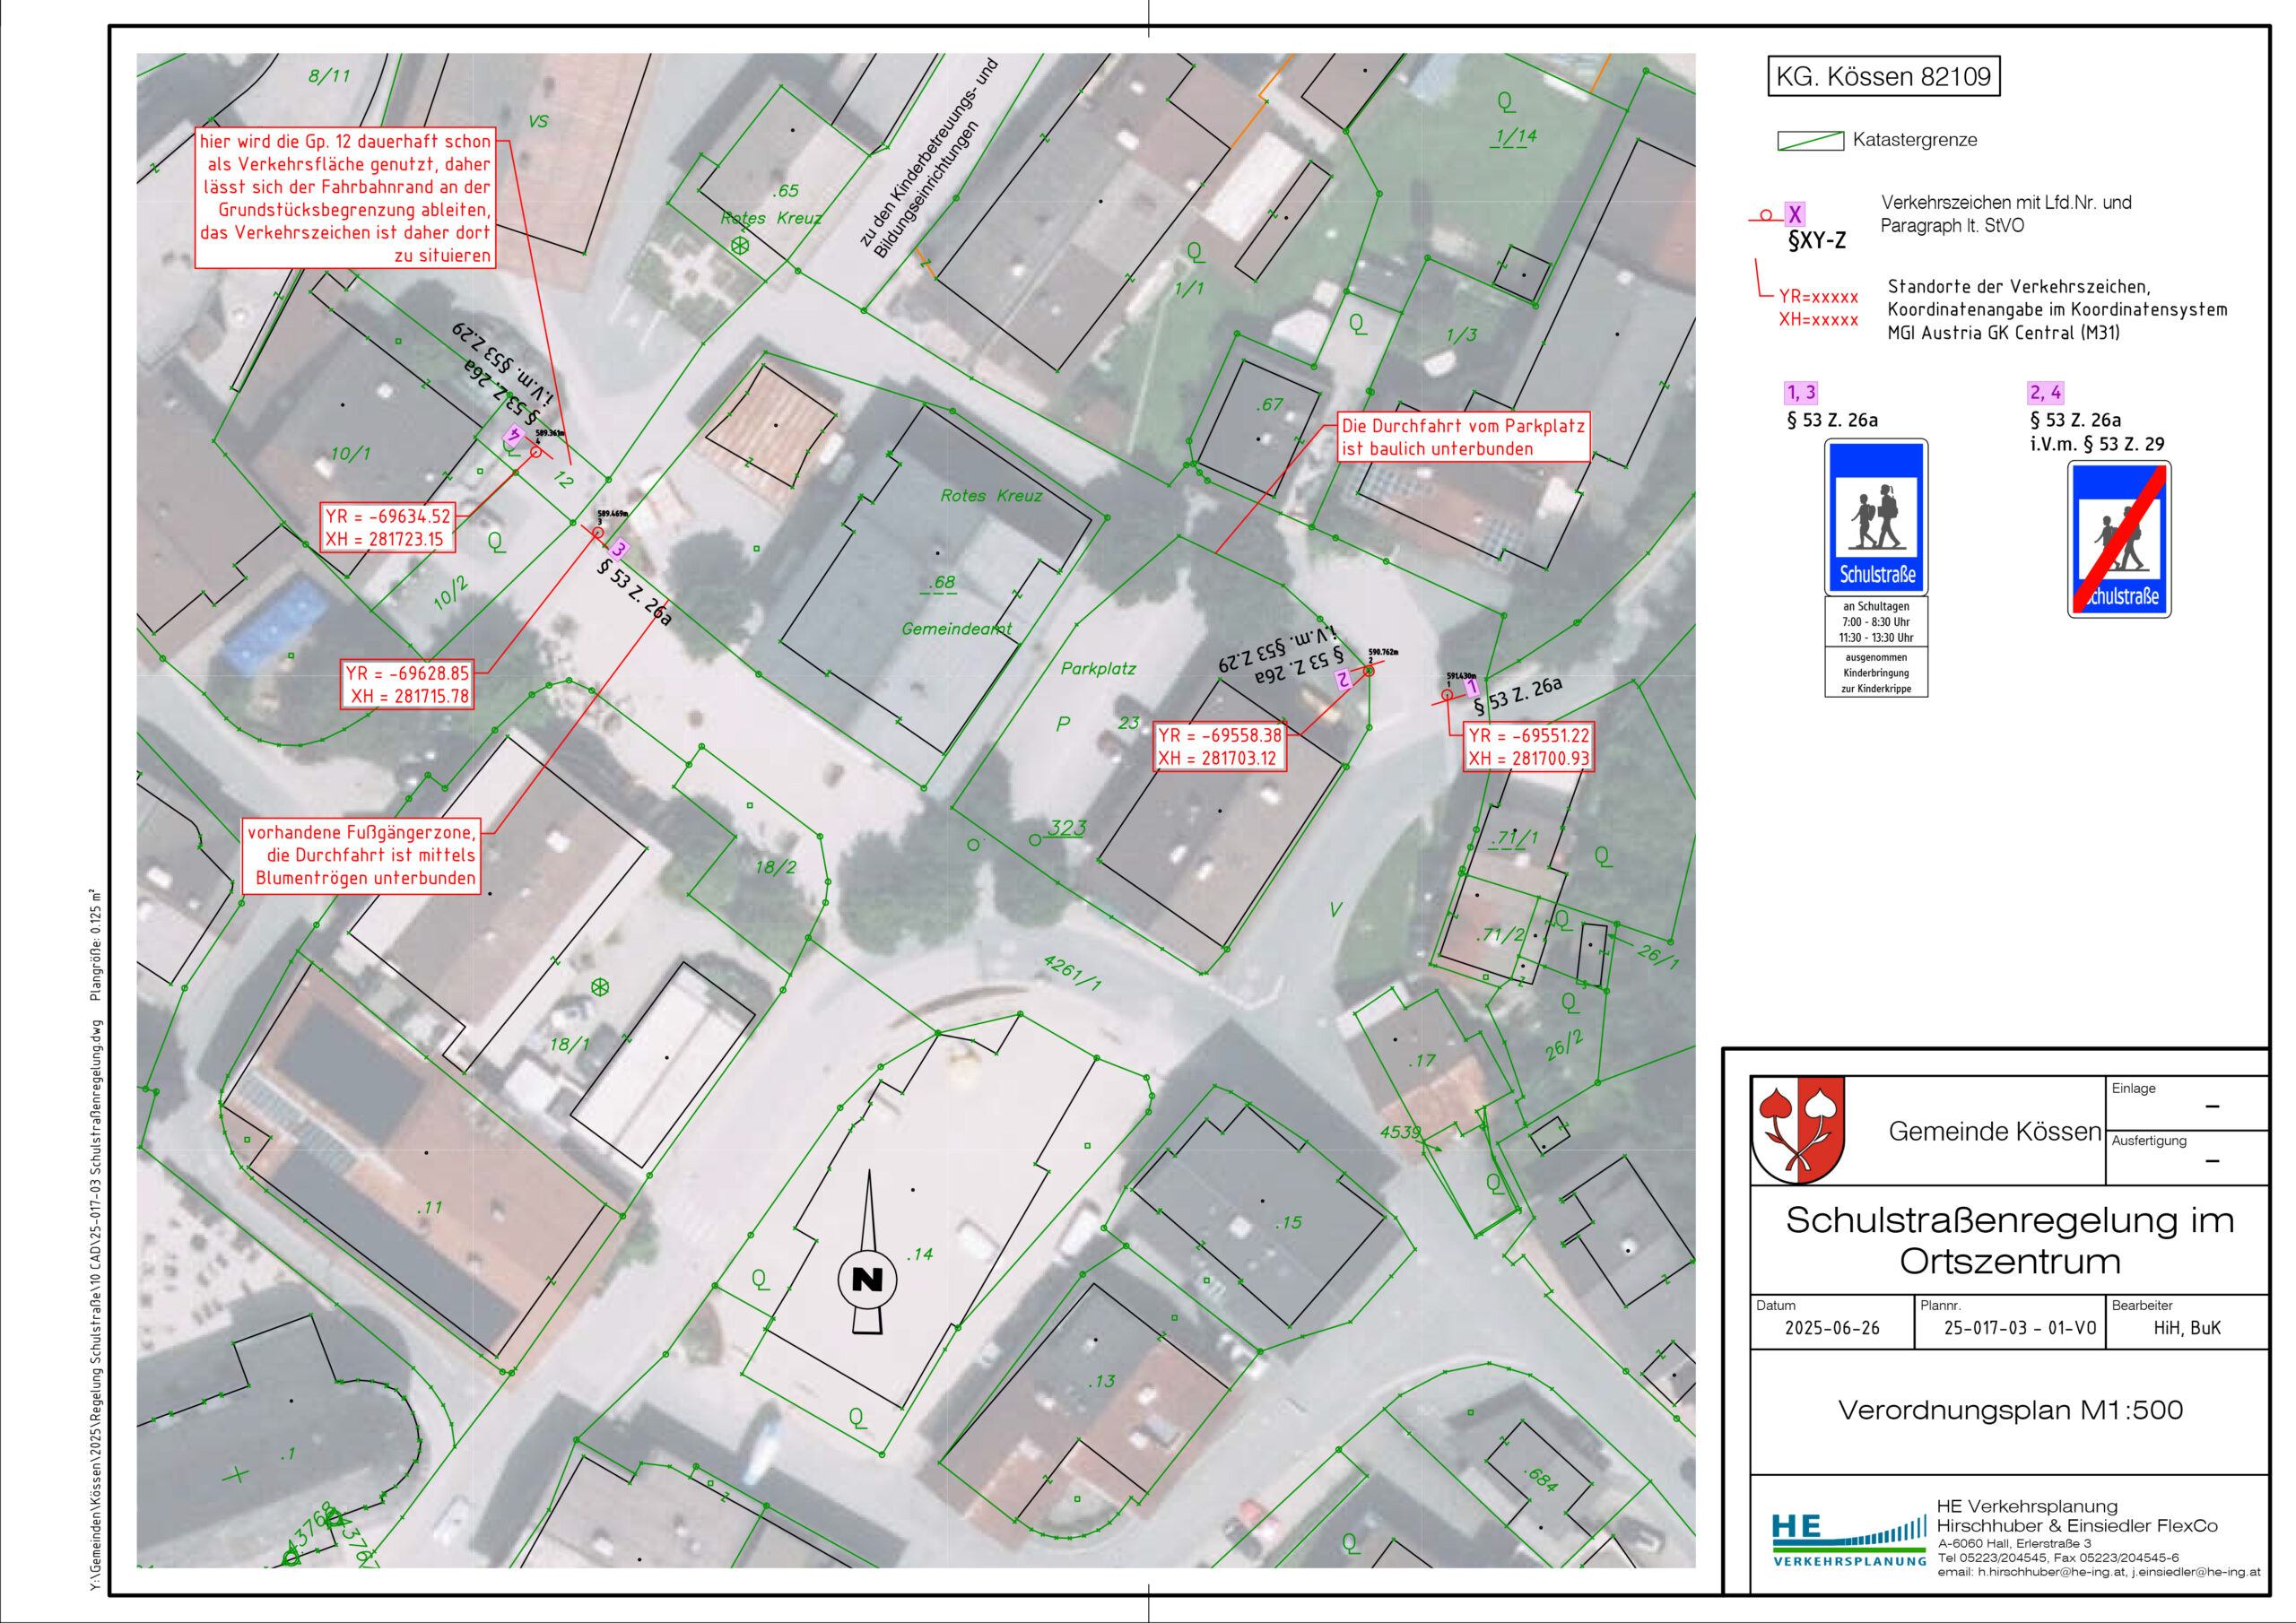This screenshot has height=1623, width=2296.
Task: Click the Verordnungsplan M1:500 title
Action: [x=2009, y=1410]
